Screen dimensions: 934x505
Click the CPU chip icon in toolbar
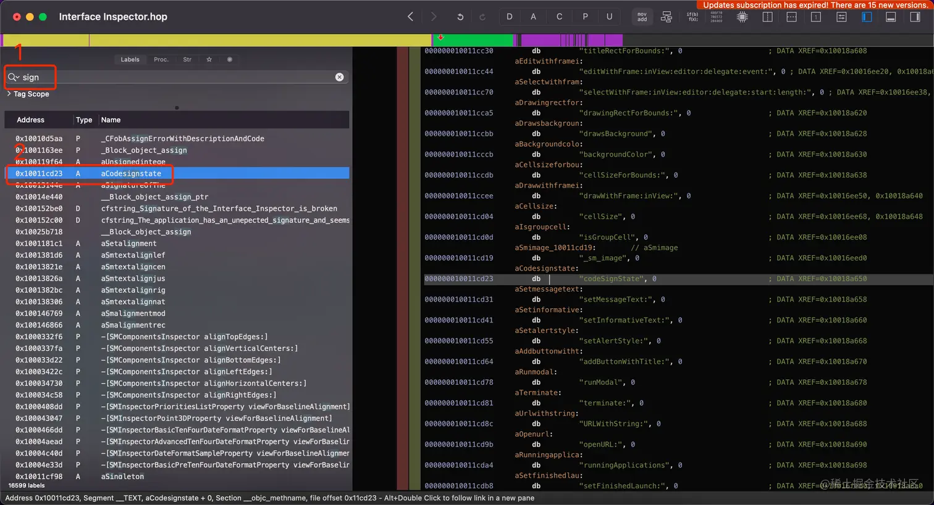(x=743, y=17)
